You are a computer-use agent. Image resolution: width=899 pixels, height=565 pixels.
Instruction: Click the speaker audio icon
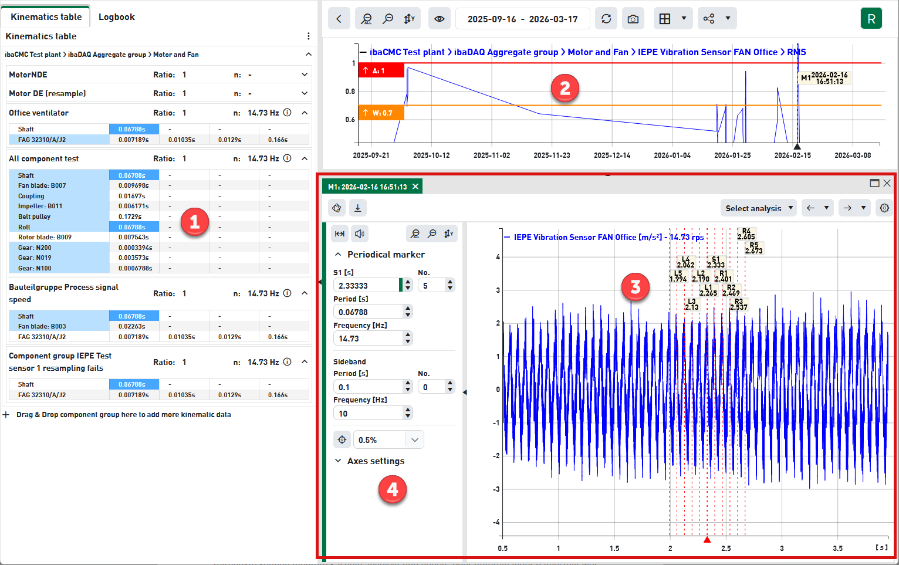pyautogui.click(x=360, y=234)
